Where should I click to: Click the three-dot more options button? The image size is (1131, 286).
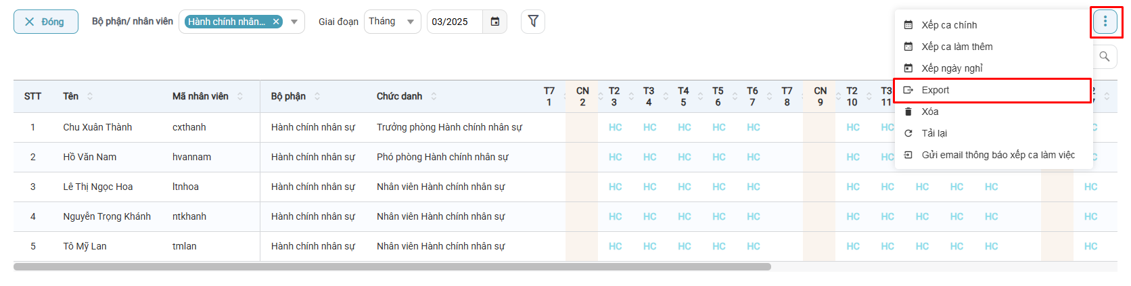(1105, 22)
